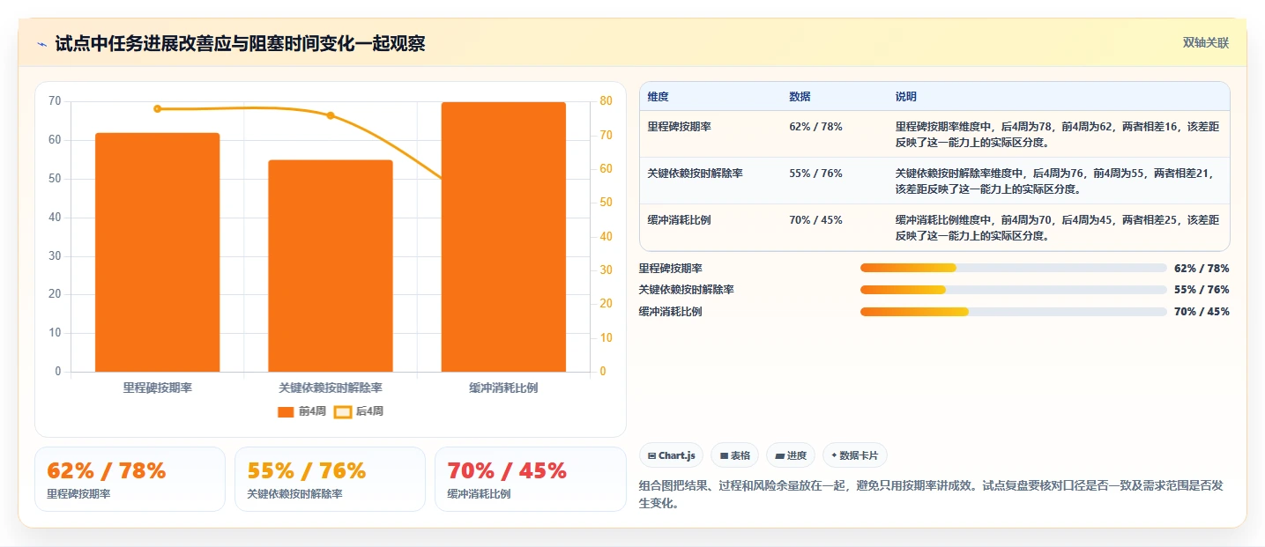Image resolution: width=1265 pixels, height=547 pixels.
Task: Click x-axis label 关键依赖按时解除率
Action: pyautogui.click(x=331, y=388)
